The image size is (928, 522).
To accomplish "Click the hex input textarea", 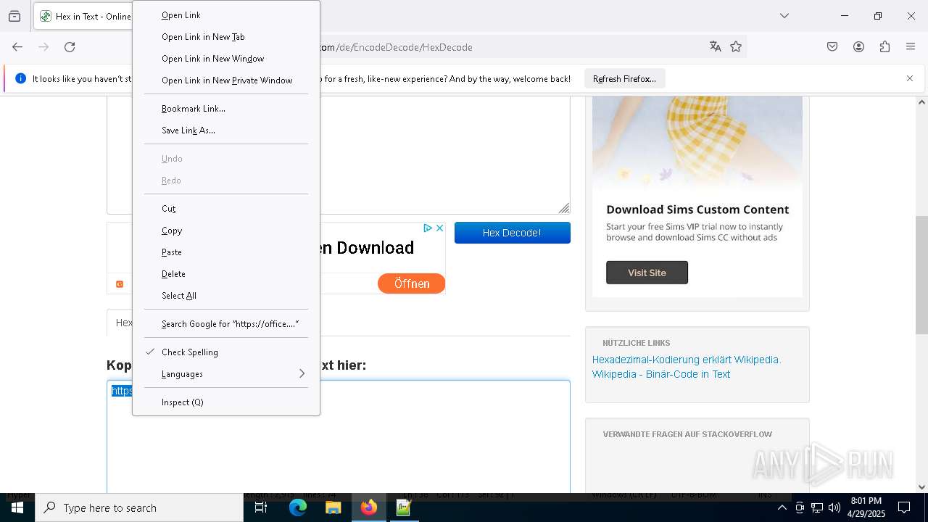I will point(339,155).
